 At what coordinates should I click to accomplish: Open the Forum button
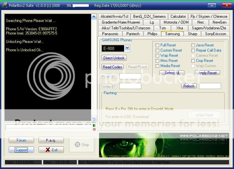(x=21, y=140)
